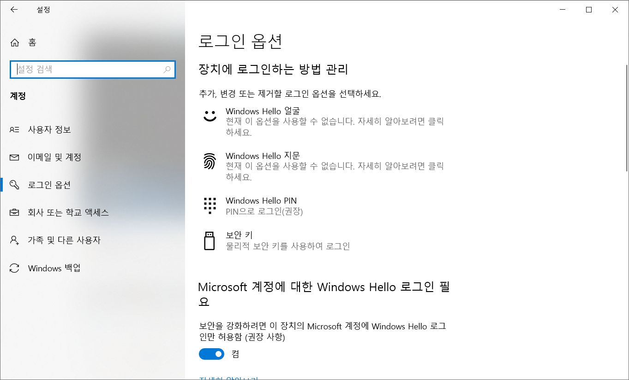Open Windows 백업 settings page
The height and width of the screenshot is (380, 629).
pos(92,268)
